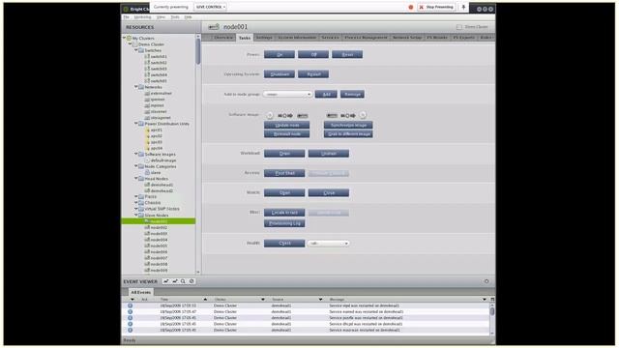
Task: Click the Power On button
Action: 280,54
